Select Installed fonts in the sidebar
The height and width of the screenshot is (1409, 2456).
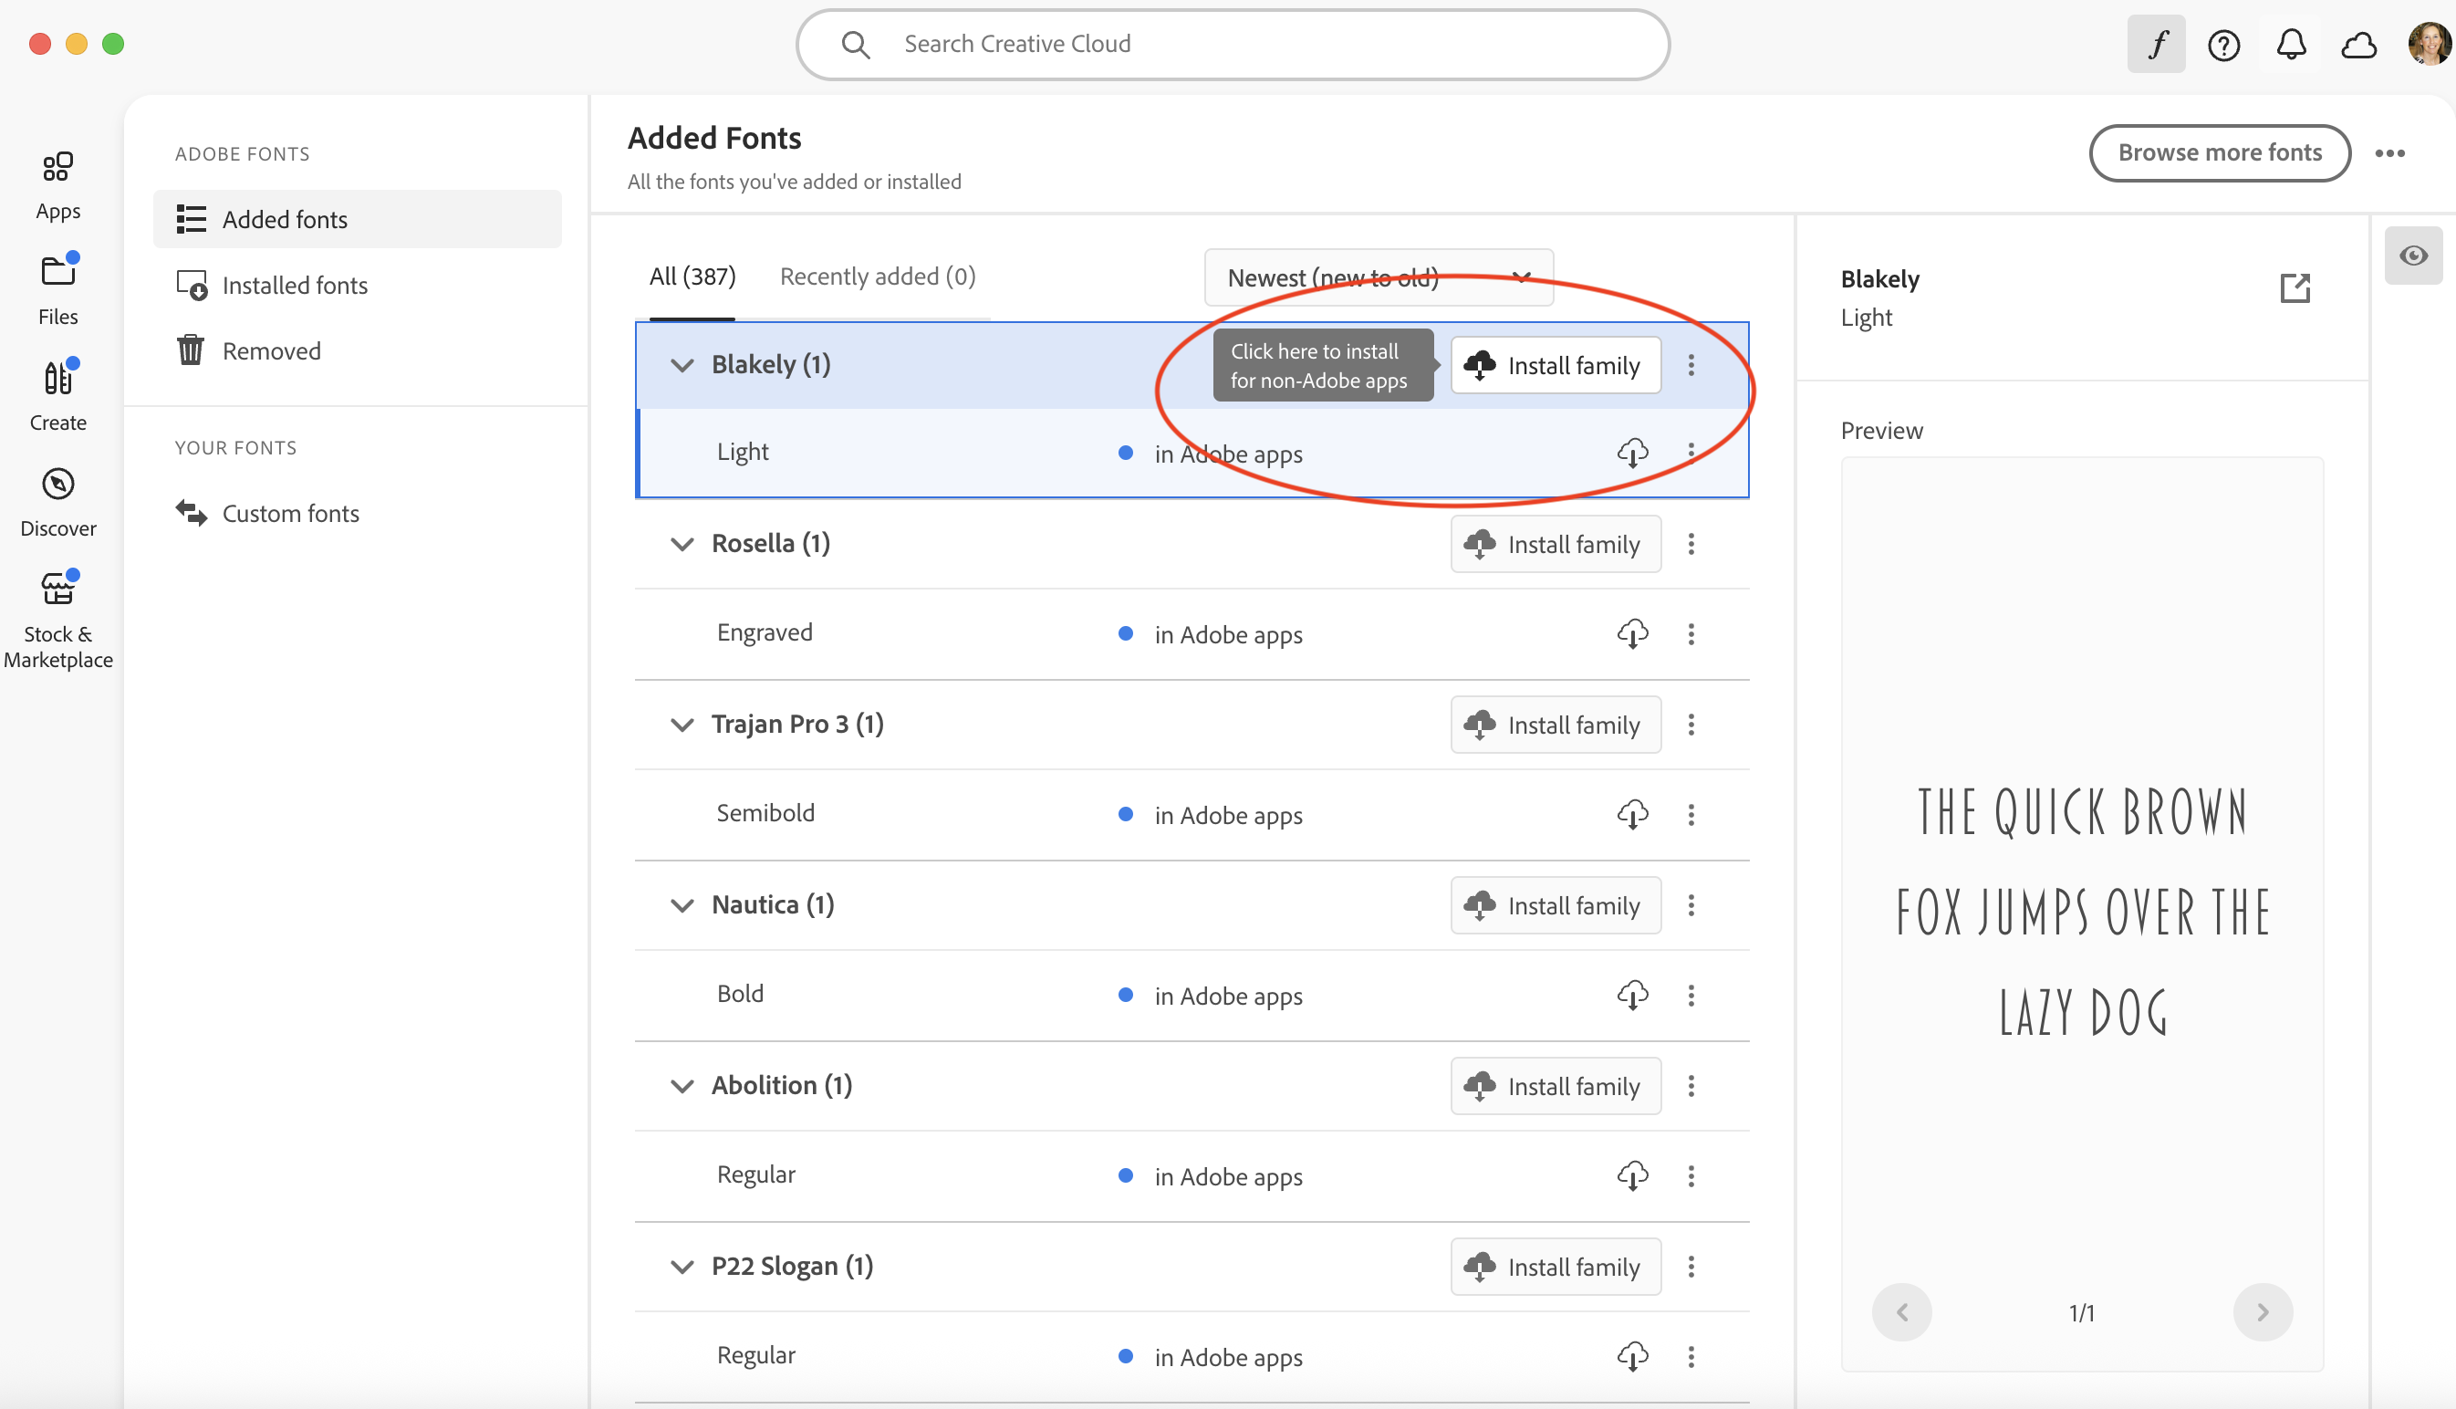coord(357,286)
